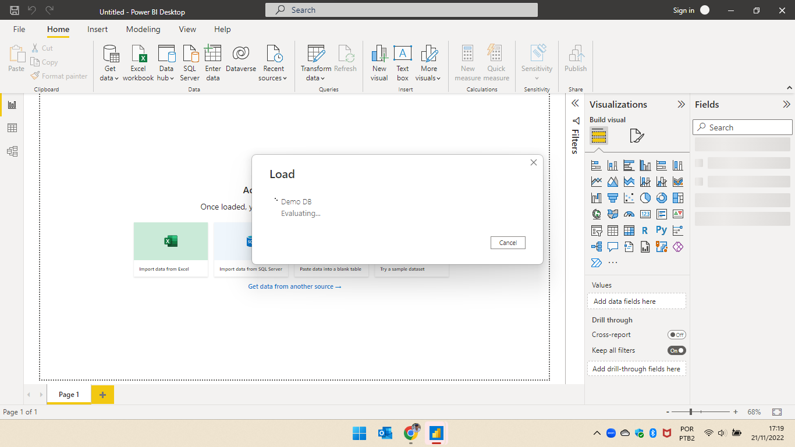
Task: Save the report with the save icon
Action: (15, 10)
